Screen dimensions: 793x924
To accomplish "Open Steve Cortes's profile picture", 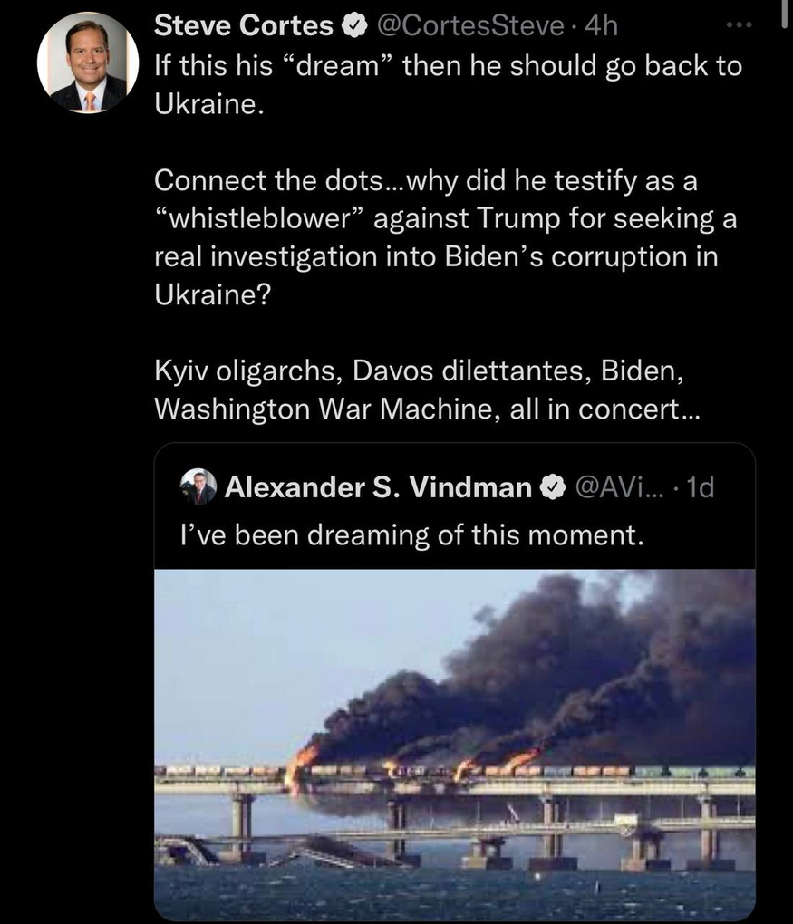I will pyautogui.click(x=87, y=63).
